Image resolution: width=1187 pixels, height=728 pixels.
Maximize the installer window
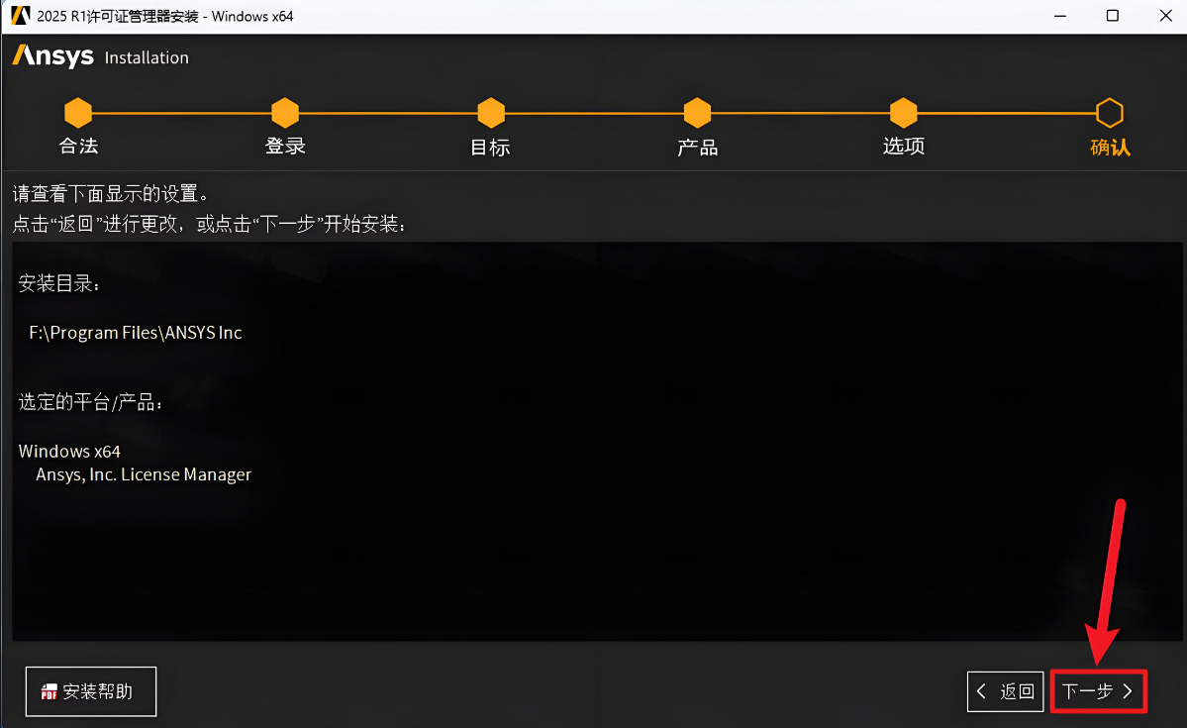pyautogui.click(x=1113, y=16)
